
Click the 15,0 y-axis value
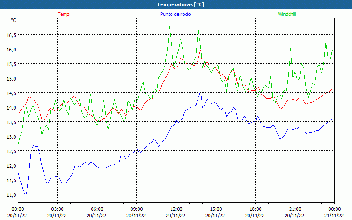tap(11, 79)
